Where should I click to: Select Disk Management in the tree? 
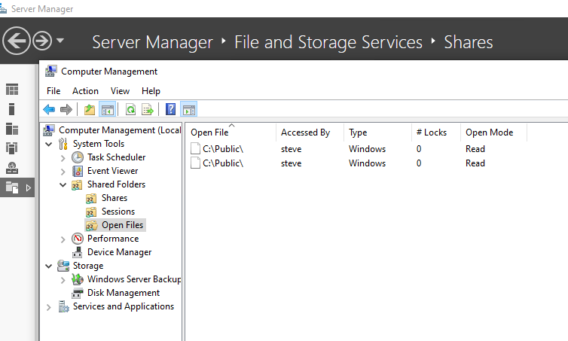pos(123,293)
